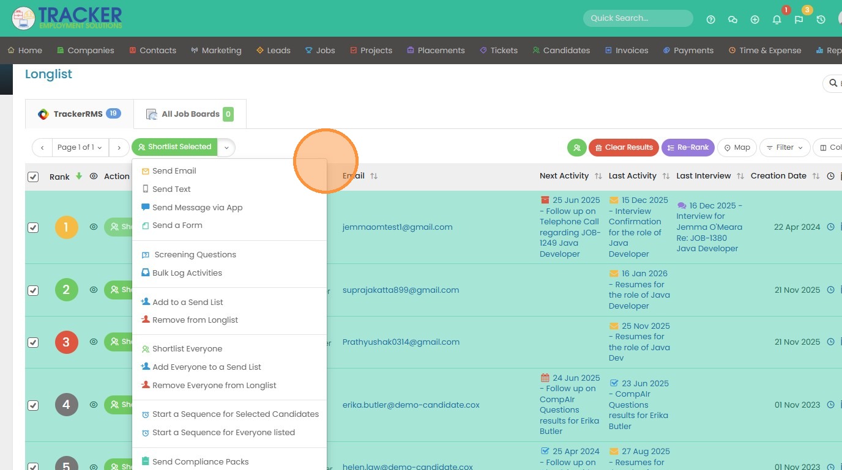Toggle the select-all checkbox in the table header
Image resolution: width=842 pixels, height=470 pixels.
click(33, 177)
